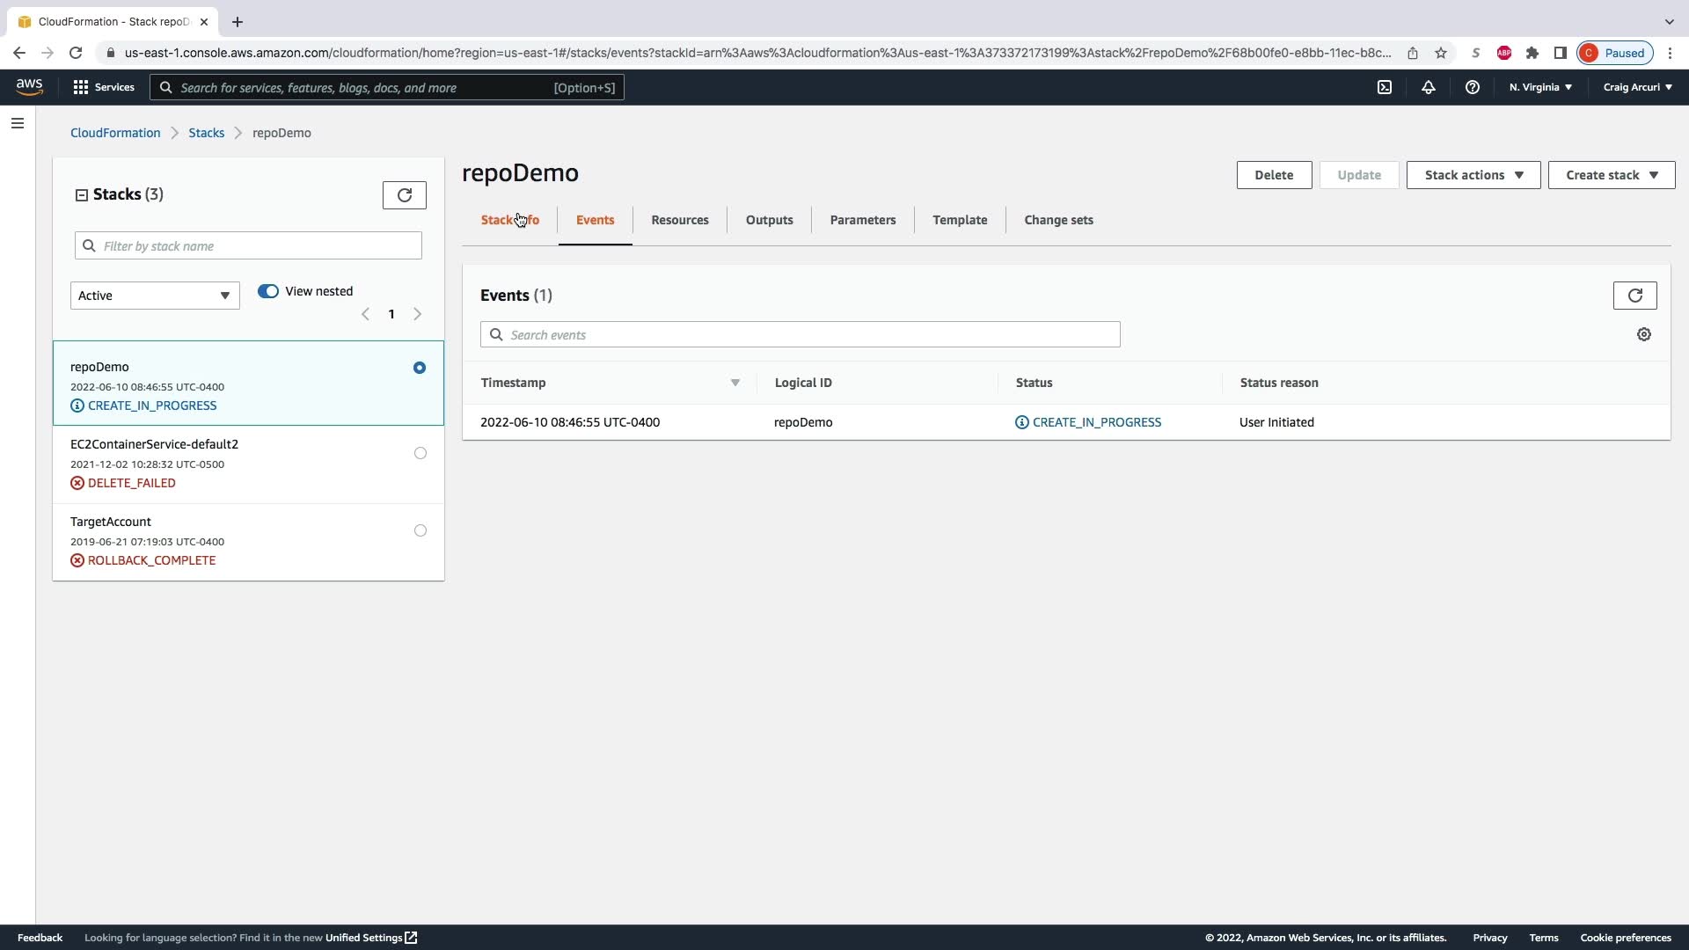This screenshot has width=1689, height=950.
Task: Open the hamburger navigation menu
Action: (x=18, y=123)
